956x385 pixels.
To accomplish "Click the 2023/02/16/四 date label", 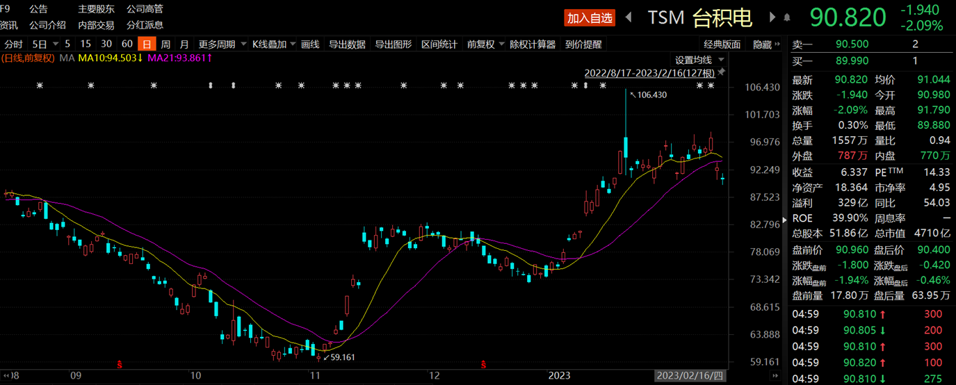I will (x=692, y=376).
